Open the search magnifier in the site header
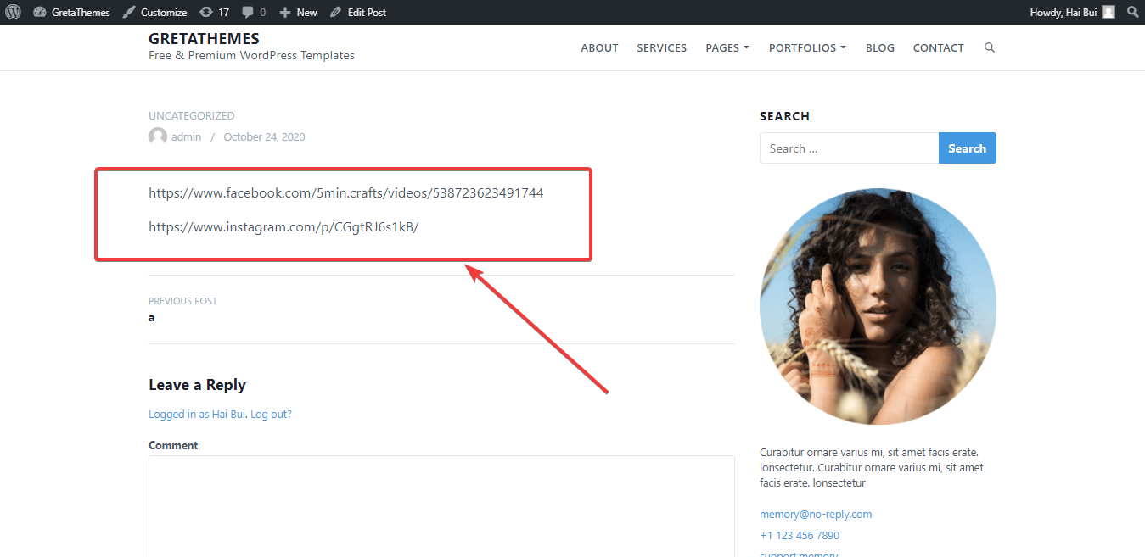1145x557 pixels. coord(989,47)
